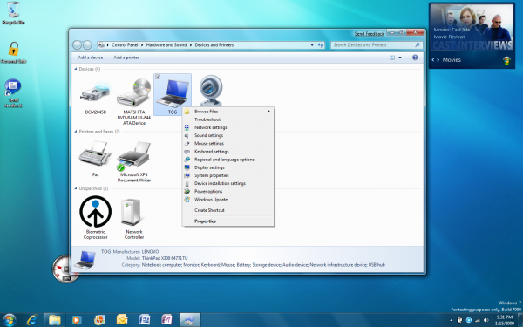
Task: Open the Outlook envelope icon on taskbar
Action: tap(122, 320)
